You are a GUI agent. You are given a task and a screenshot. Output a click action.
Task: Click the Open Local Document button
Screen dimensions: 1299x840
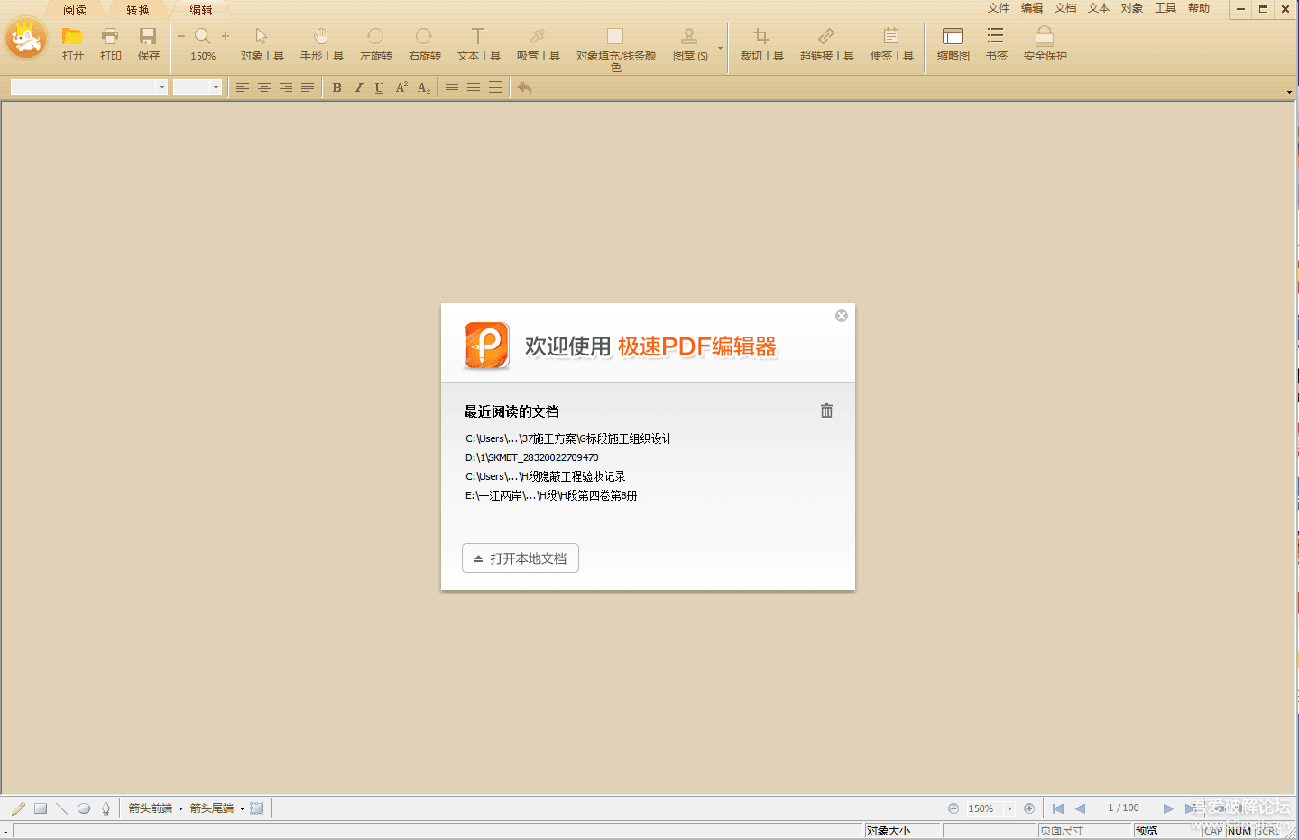tap(521, 558)
